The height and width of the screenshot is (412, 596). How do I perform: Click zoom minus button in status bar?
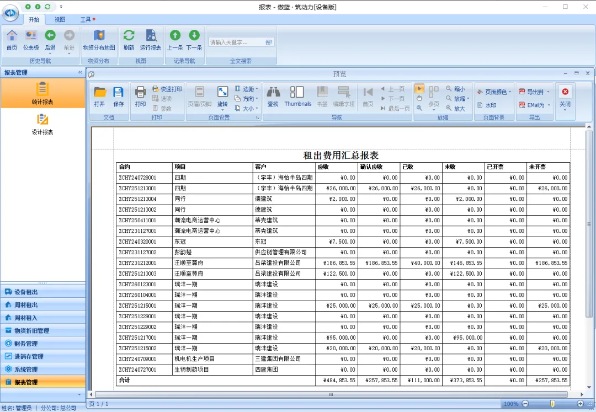click(525, 404)
